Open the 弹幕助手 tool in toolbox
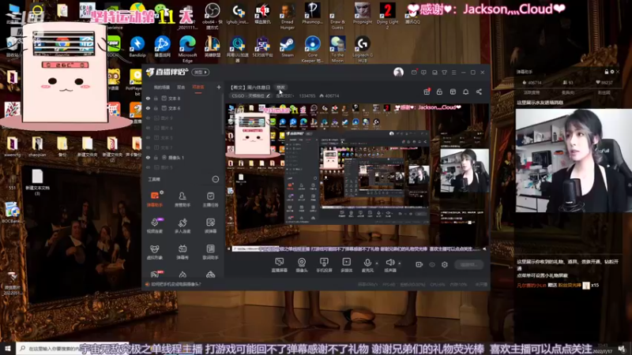The width and height of the screenshot is (632, 355). click(155, 200)
